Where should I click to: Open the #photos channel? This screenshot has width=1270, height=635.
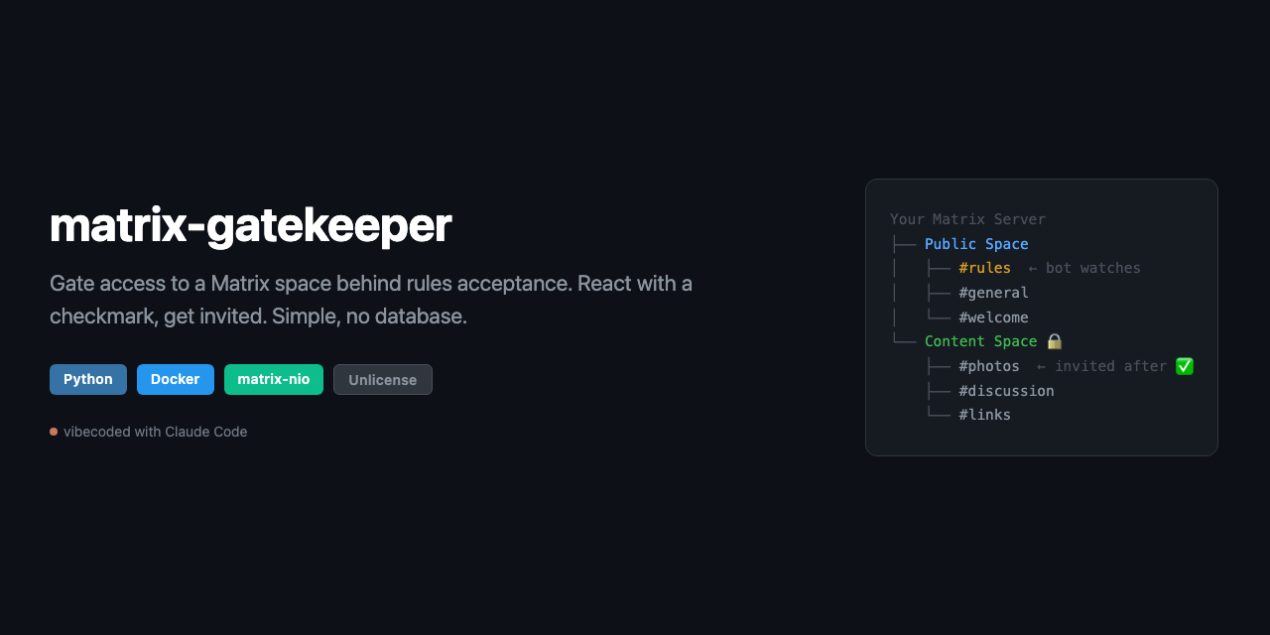989,366
